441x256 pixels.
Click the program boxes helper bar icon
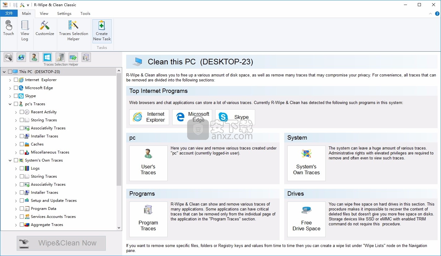tap(86, 57)
